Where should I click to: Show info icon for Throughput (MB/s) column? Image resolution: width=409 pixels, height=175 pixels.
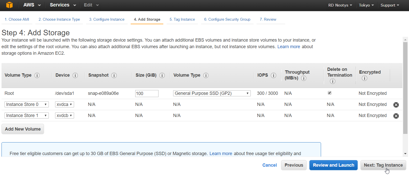[304, 78]
